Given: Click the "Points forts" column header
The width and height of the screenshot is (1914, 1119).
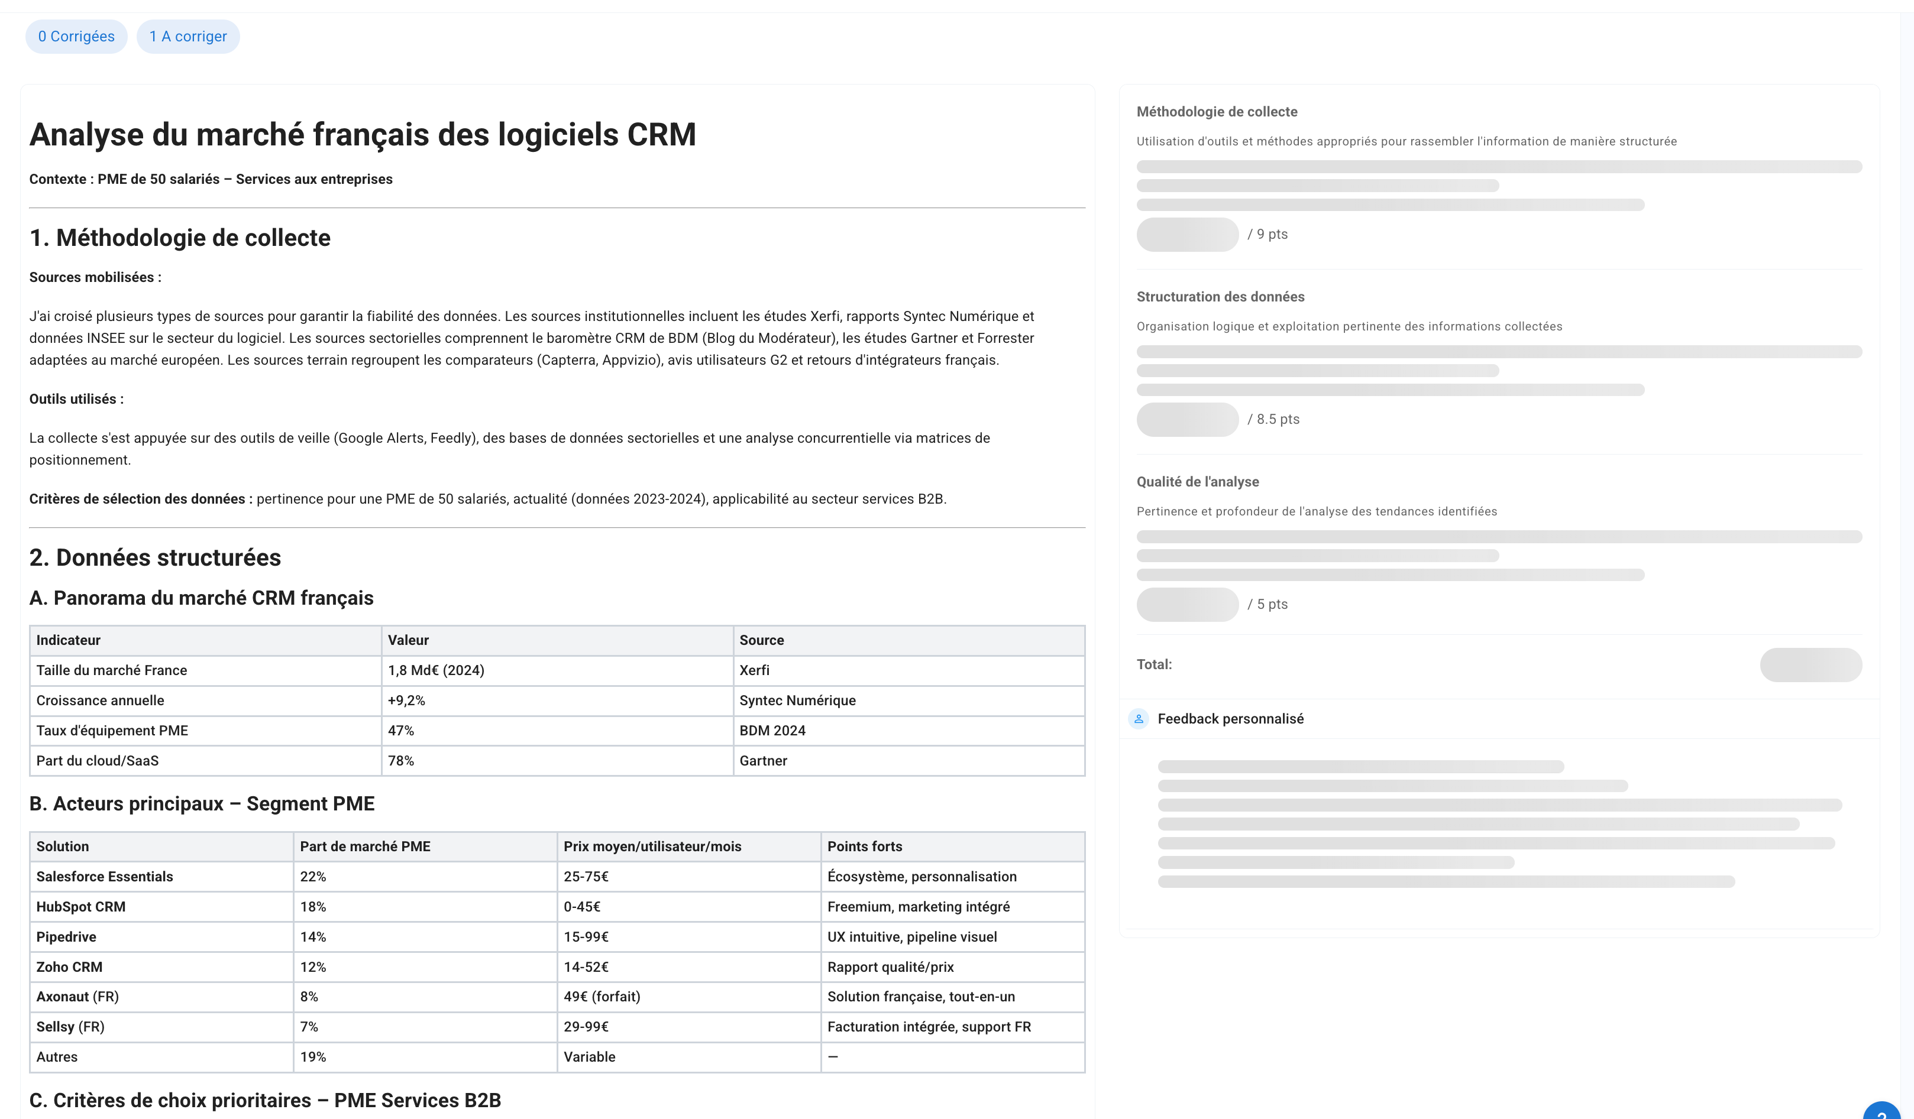Looking at the screenshot, I should (952, 846).
